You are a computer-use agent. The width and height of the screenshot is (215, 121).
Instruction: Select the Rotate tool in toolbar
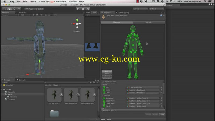pyautogui.click(x=14, y=9)
